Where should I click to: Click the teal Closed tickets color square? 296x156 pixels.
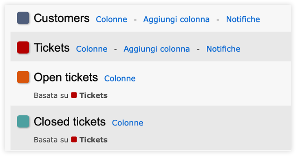coord(23,121)
